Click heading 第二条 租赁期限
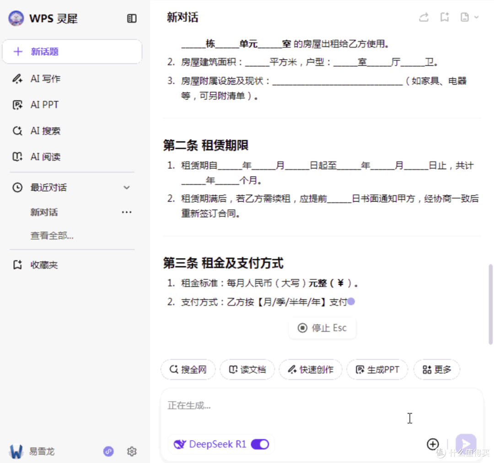 pyautogui.click(x=206, y=145)
